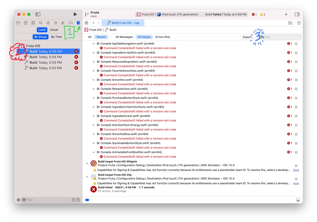Open the Project navigator folder icon

[18, 23]
